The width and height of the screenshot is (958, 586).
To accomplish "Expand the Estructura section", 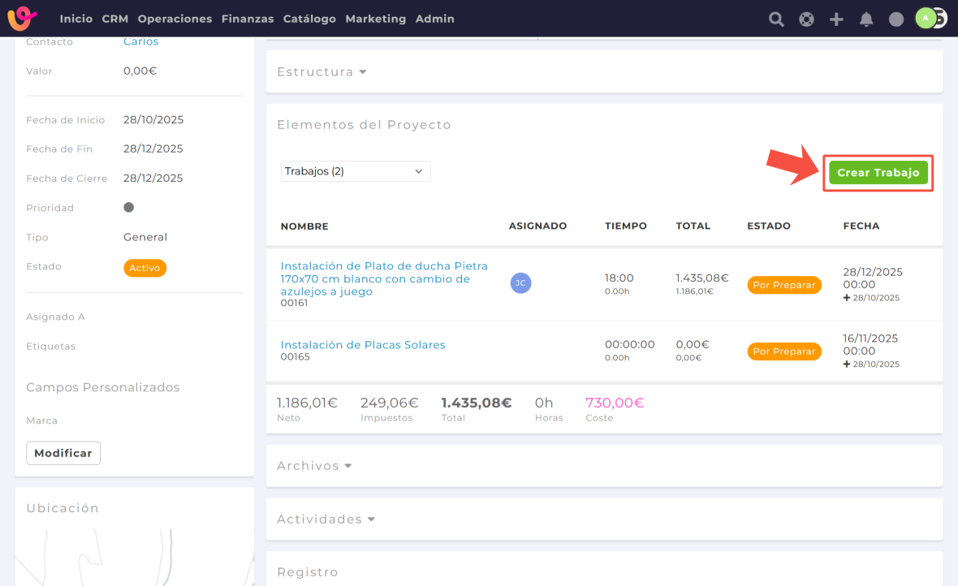I will pyautogui.click(x=321, y=72).
